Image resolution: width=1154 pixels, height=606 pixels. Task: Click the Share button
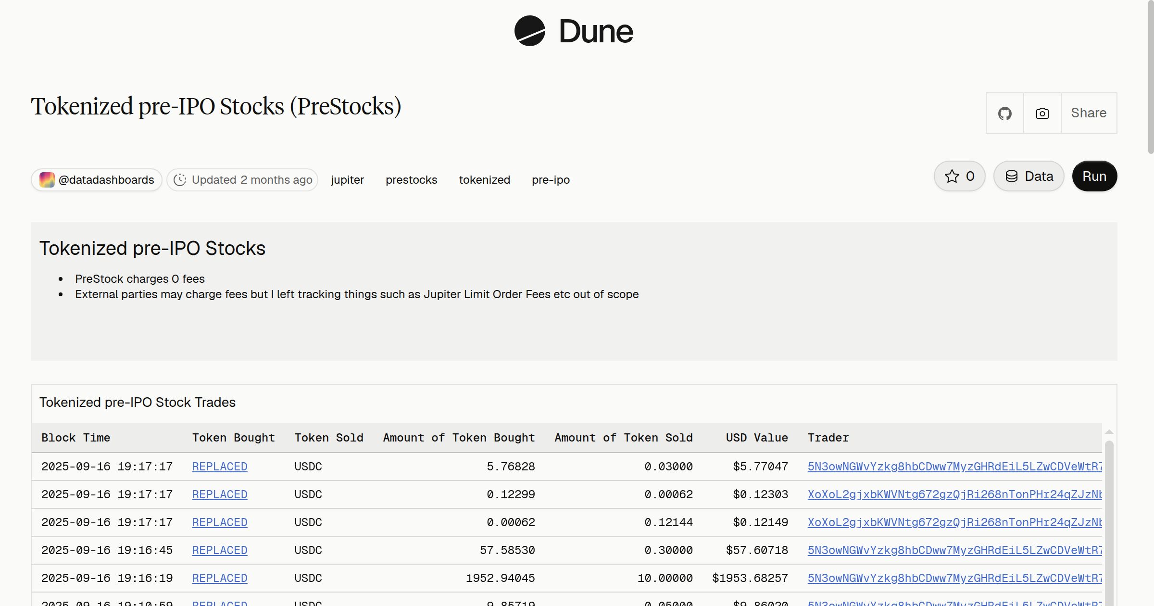1089,113
